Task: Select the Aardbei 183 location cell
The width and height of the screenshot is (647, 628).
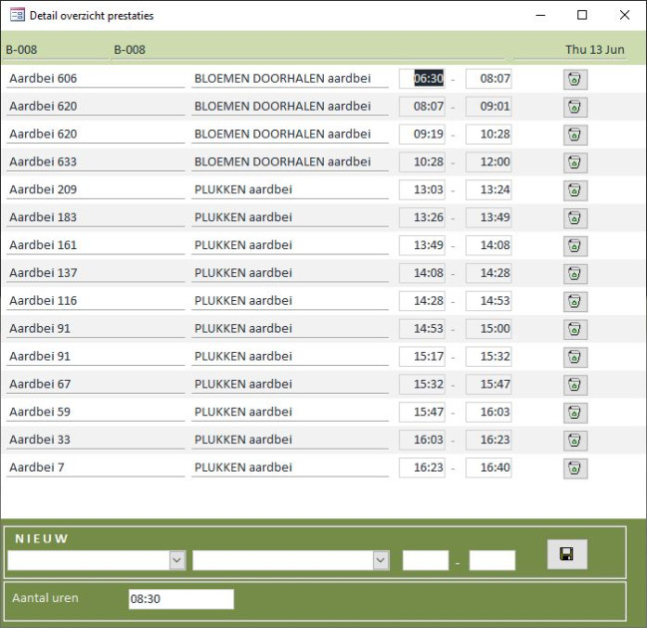Action: click(96, 217)
